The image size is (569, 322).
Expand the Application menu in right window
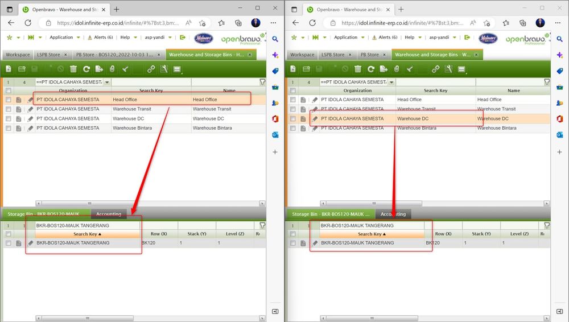pos(346,38)
